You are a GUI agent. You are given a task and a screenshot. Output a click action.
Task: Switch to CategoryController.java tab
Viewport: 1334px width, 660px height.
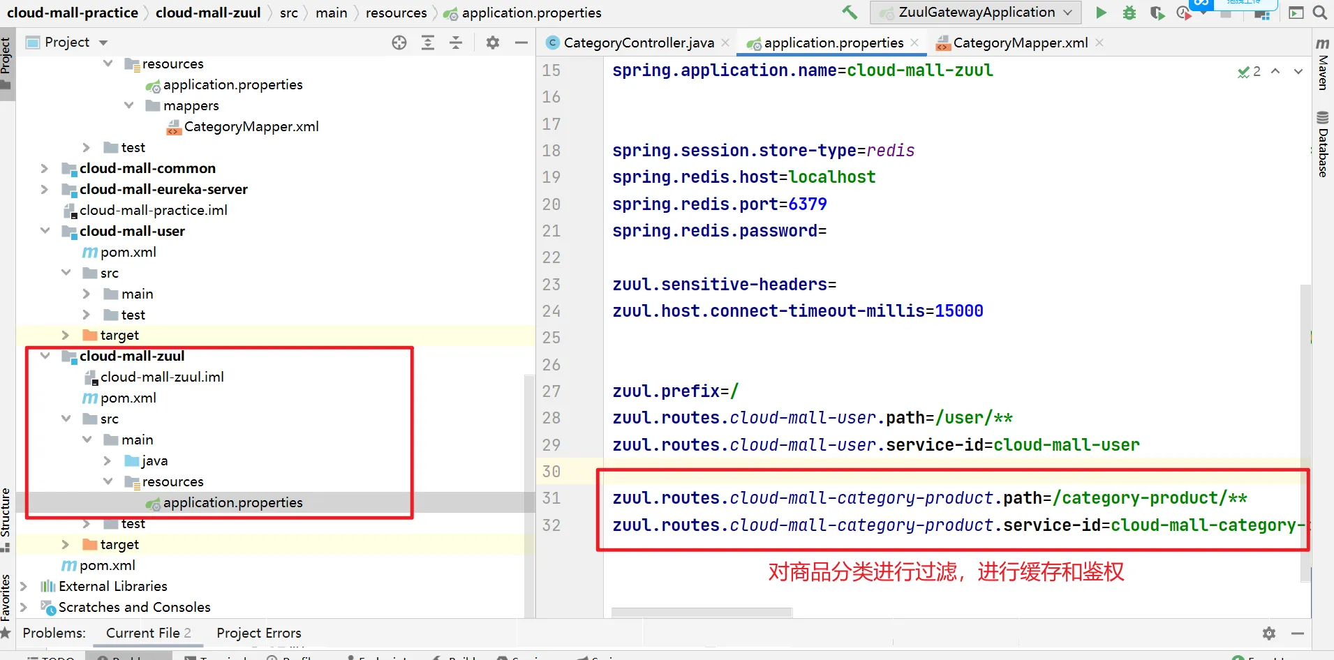click(637, 43)
